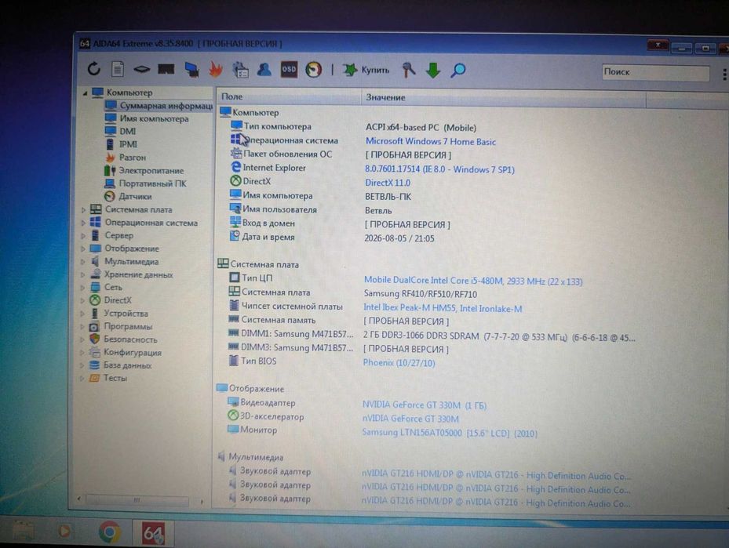Expand the Хранение данных tree node
Screen dimensions: 729x548
(x=82, y=275)
